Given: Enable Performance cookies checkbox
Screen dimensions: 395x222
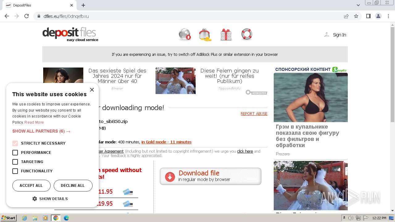Looking at the screenshot, I should [x=15, y=153].
